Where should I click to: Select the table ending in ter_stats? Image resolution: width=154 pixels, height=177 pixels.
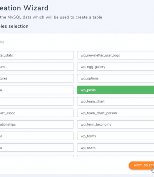(37, 55)
